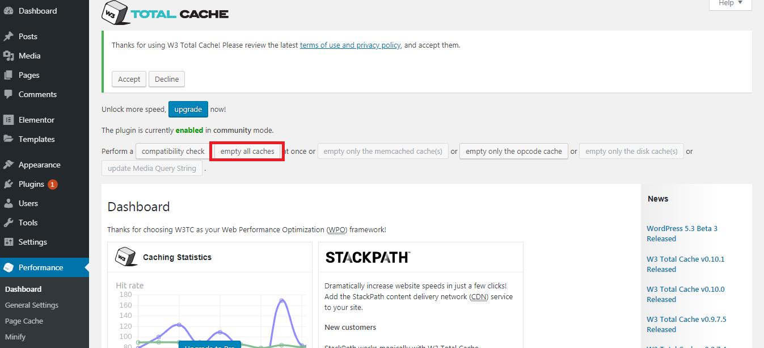764x348 pixels.
Task: Open the Media menu
Action: point(44,56)
